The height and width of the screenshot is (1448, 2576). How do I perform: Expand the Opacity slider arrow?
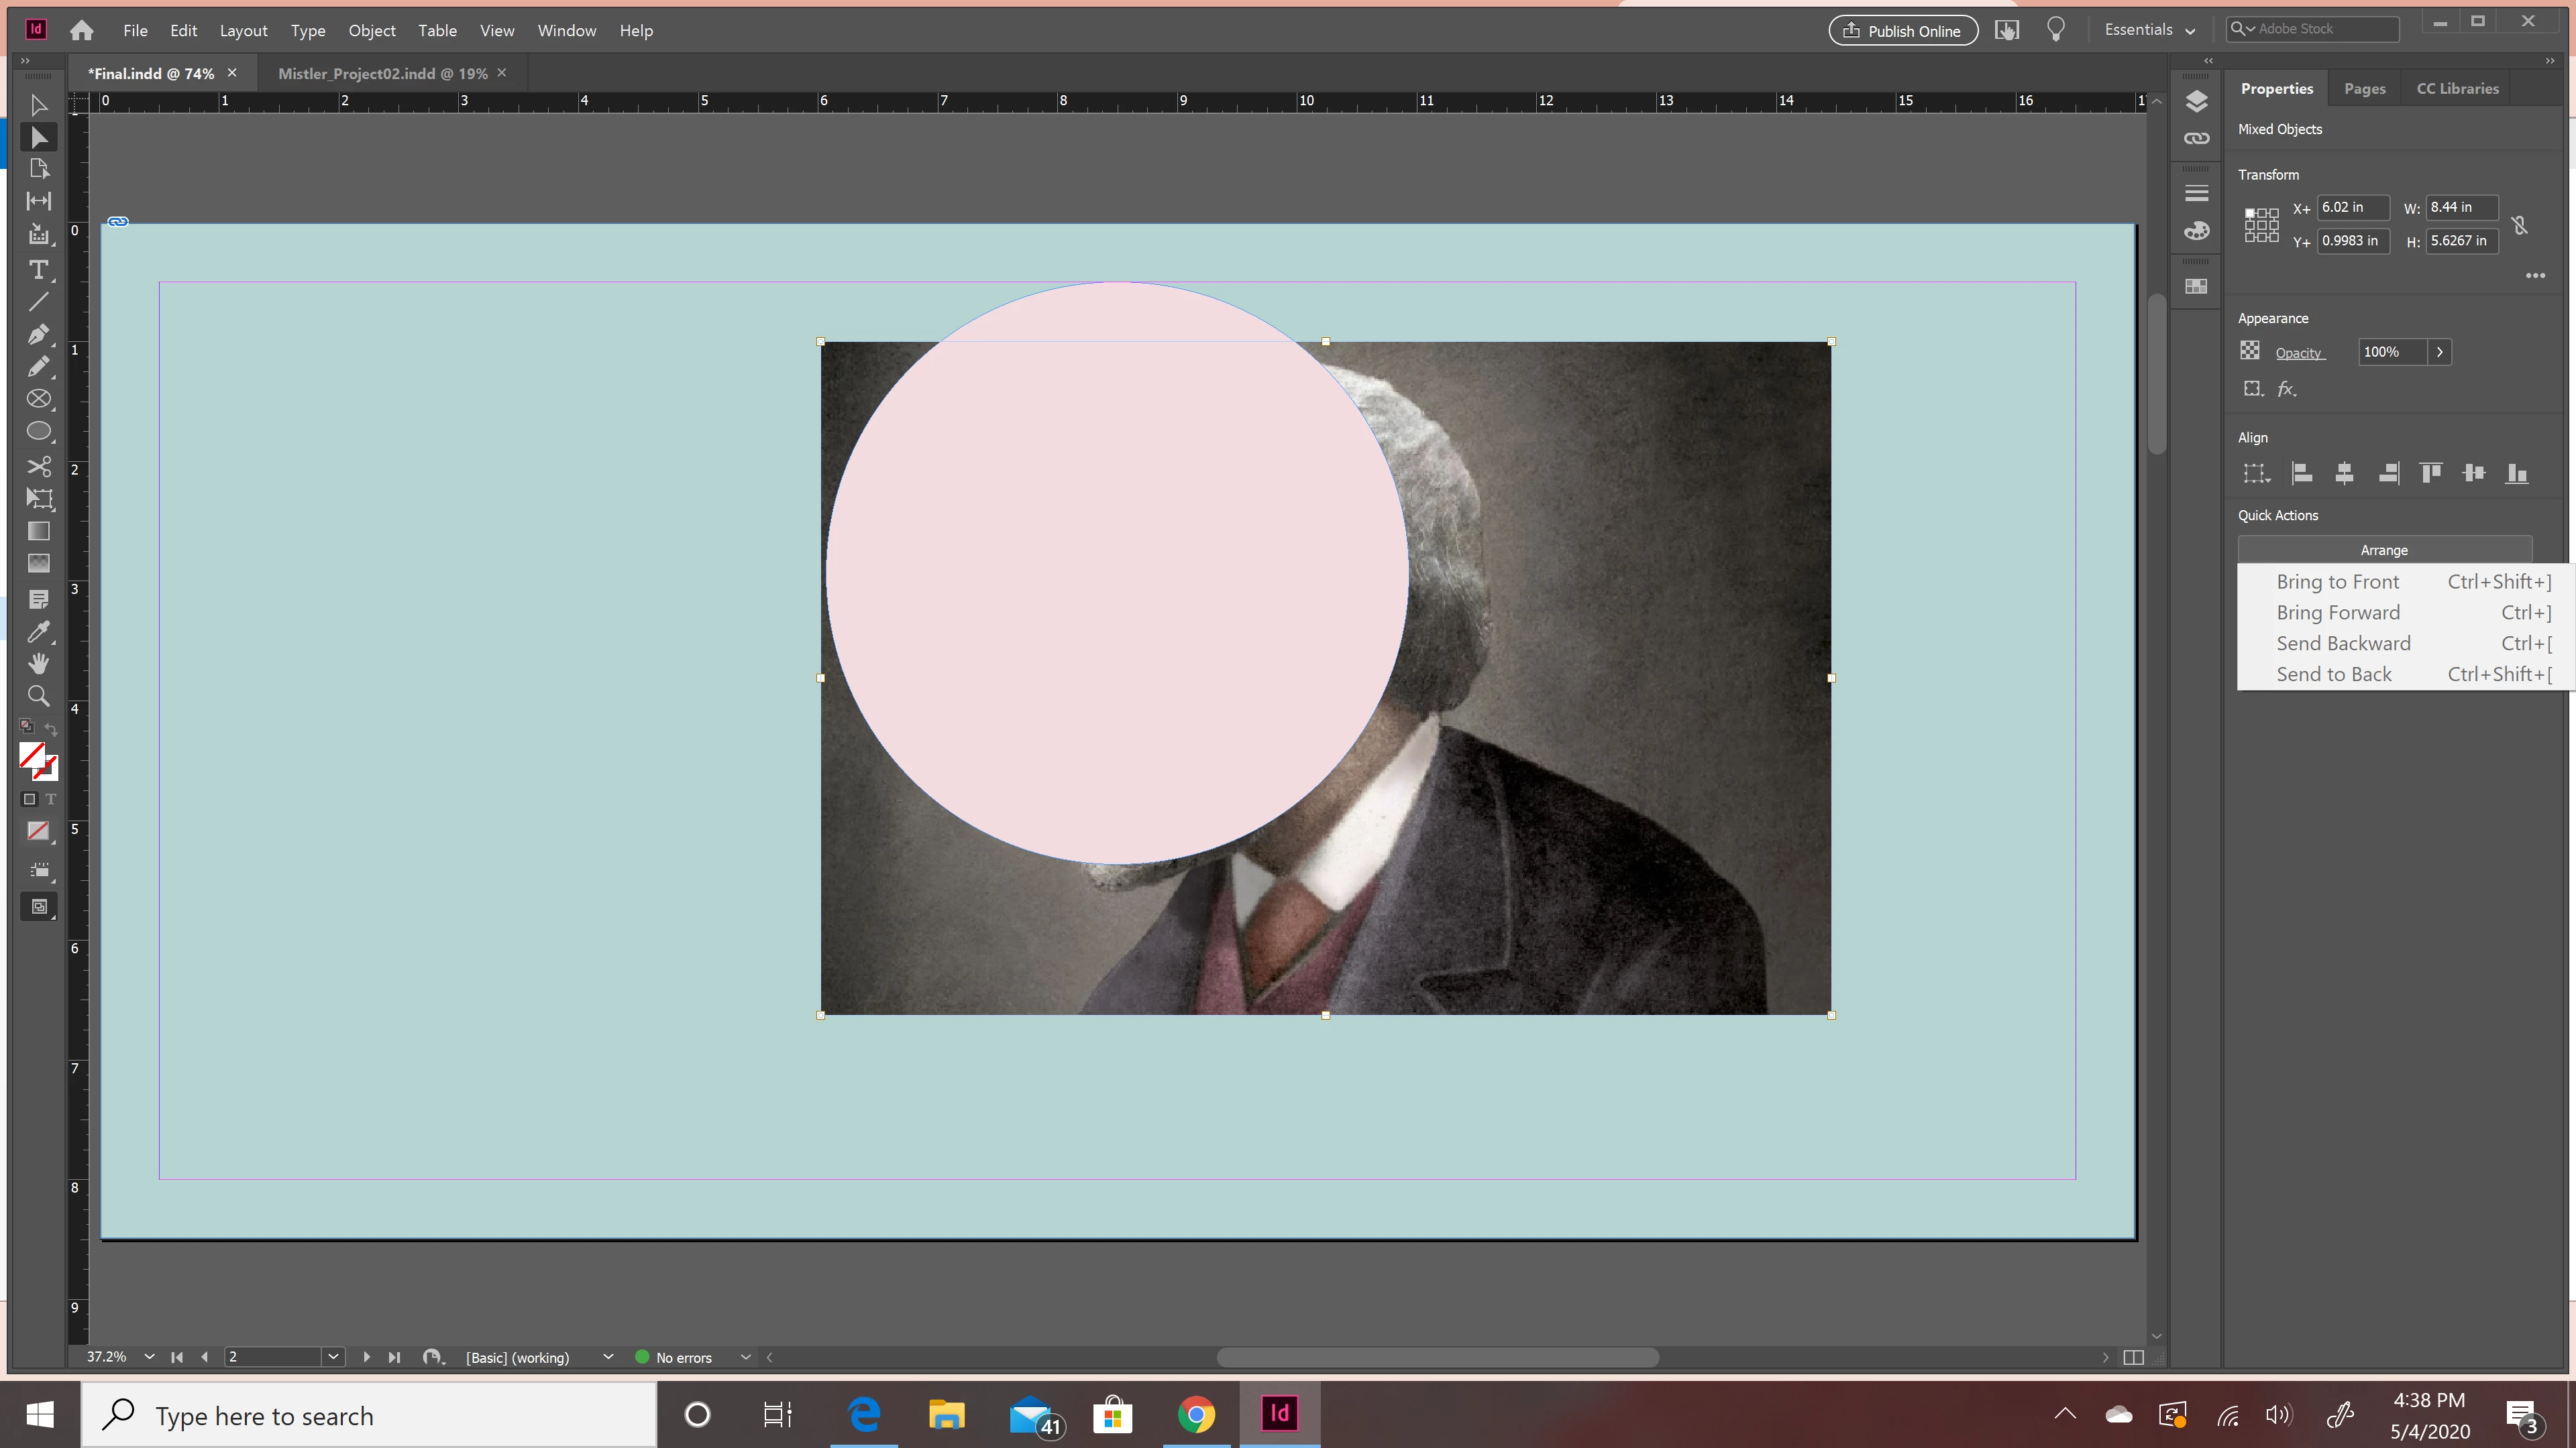pos(2440,352)
